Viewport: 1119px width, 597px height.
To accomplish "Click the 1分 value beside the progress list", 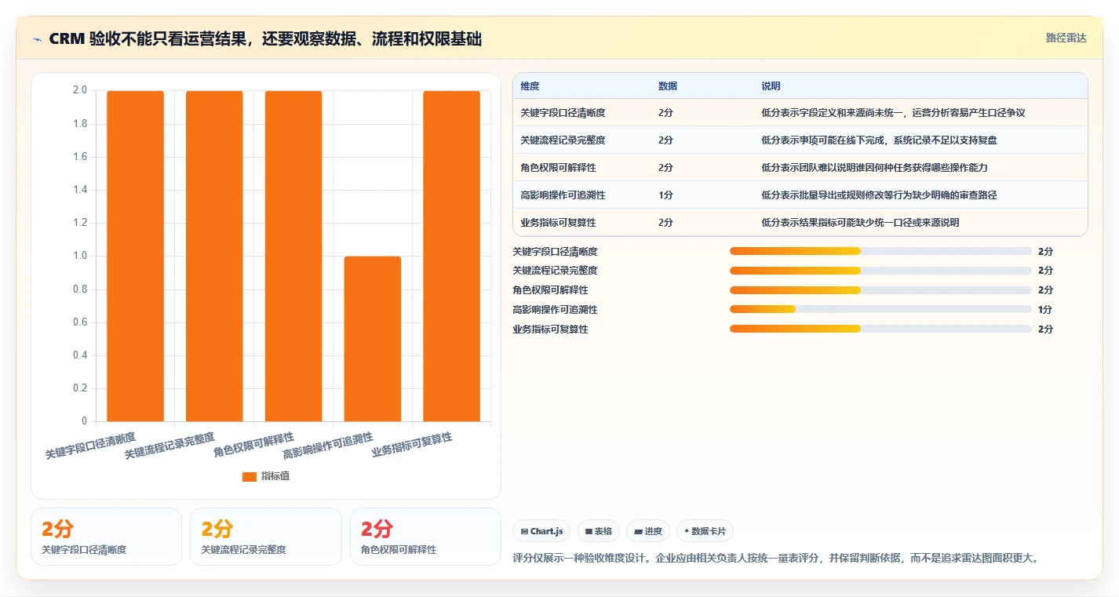I will 1045,309.
